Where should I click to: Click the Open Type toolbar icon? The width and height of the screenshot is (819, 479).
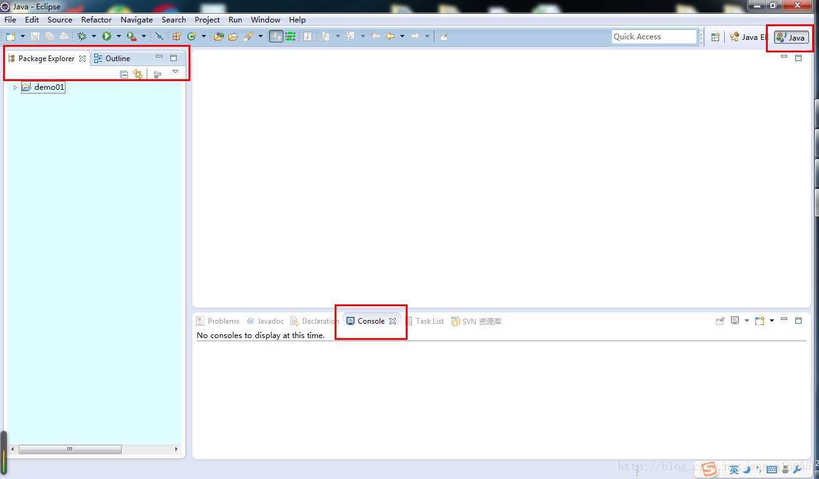click(218, 37)
